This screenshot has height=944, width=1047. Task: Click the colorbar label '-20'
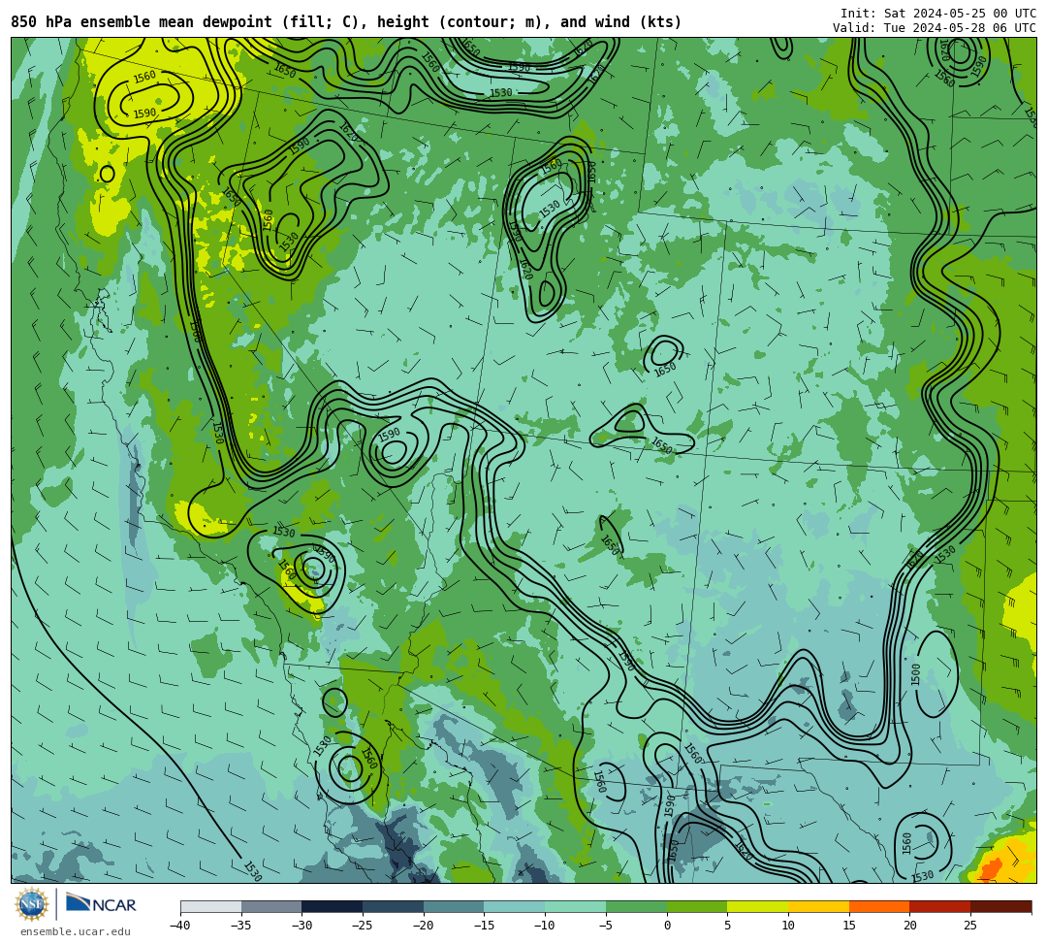click(423, 926)
